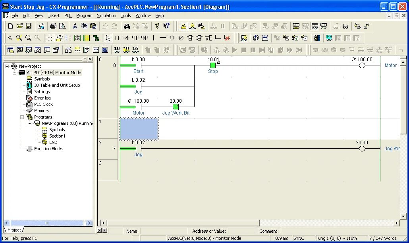
Task: Click the Copy icon
Action: click(x=84, y=26)
